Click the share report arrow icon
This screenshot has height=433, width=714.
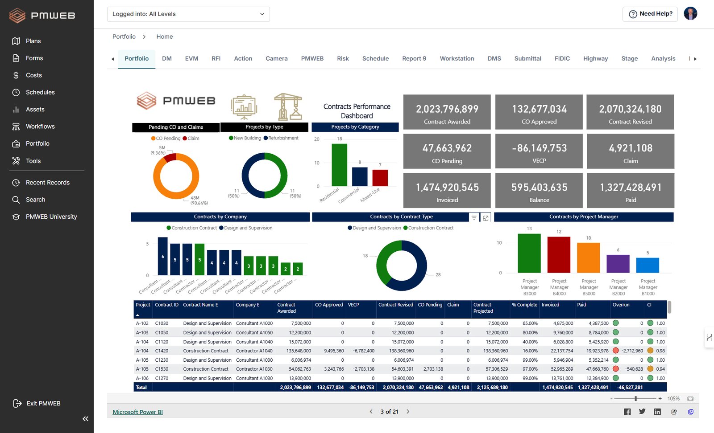[x=674, y=412]
